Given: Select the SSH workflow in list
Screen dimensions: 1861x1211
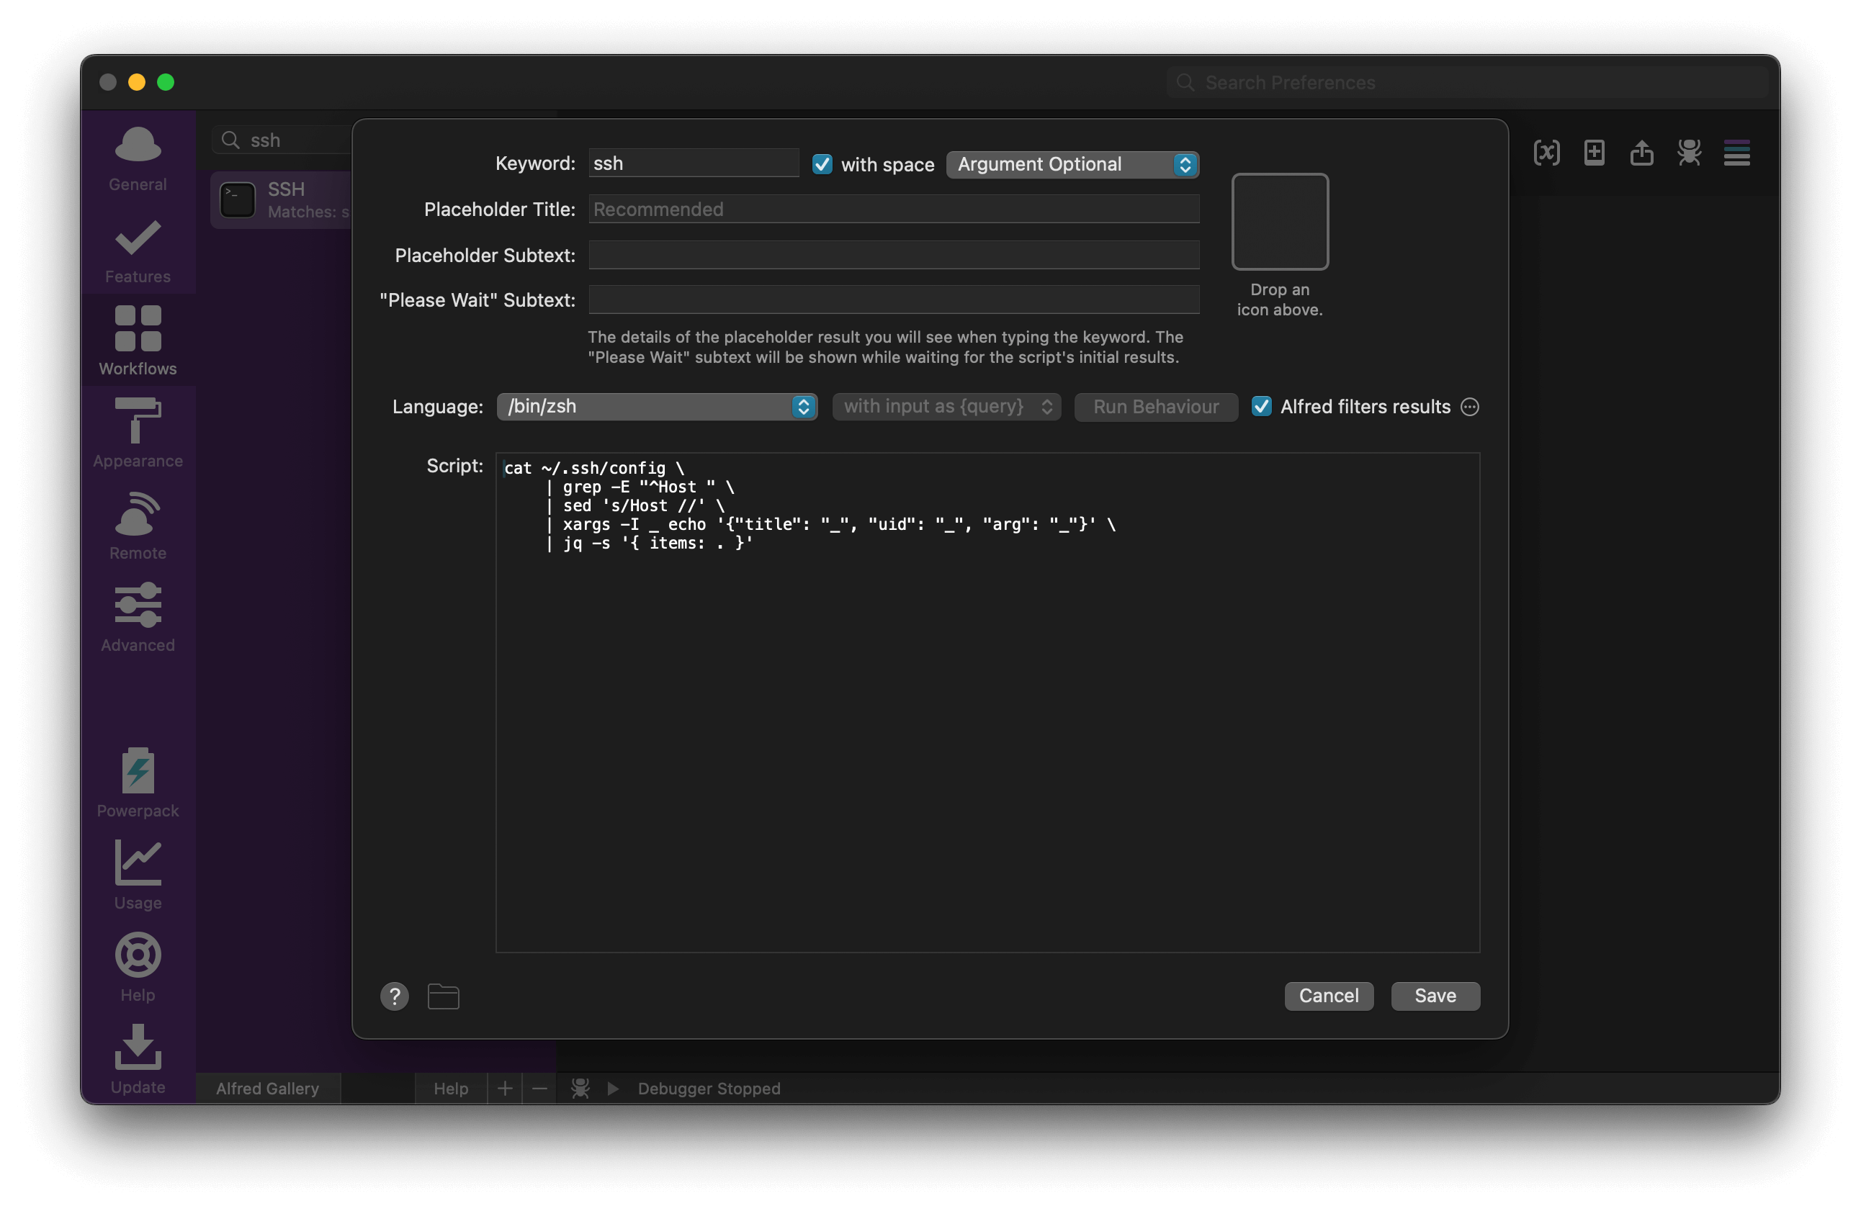Looking at the screenshot, I should (282, 200).
